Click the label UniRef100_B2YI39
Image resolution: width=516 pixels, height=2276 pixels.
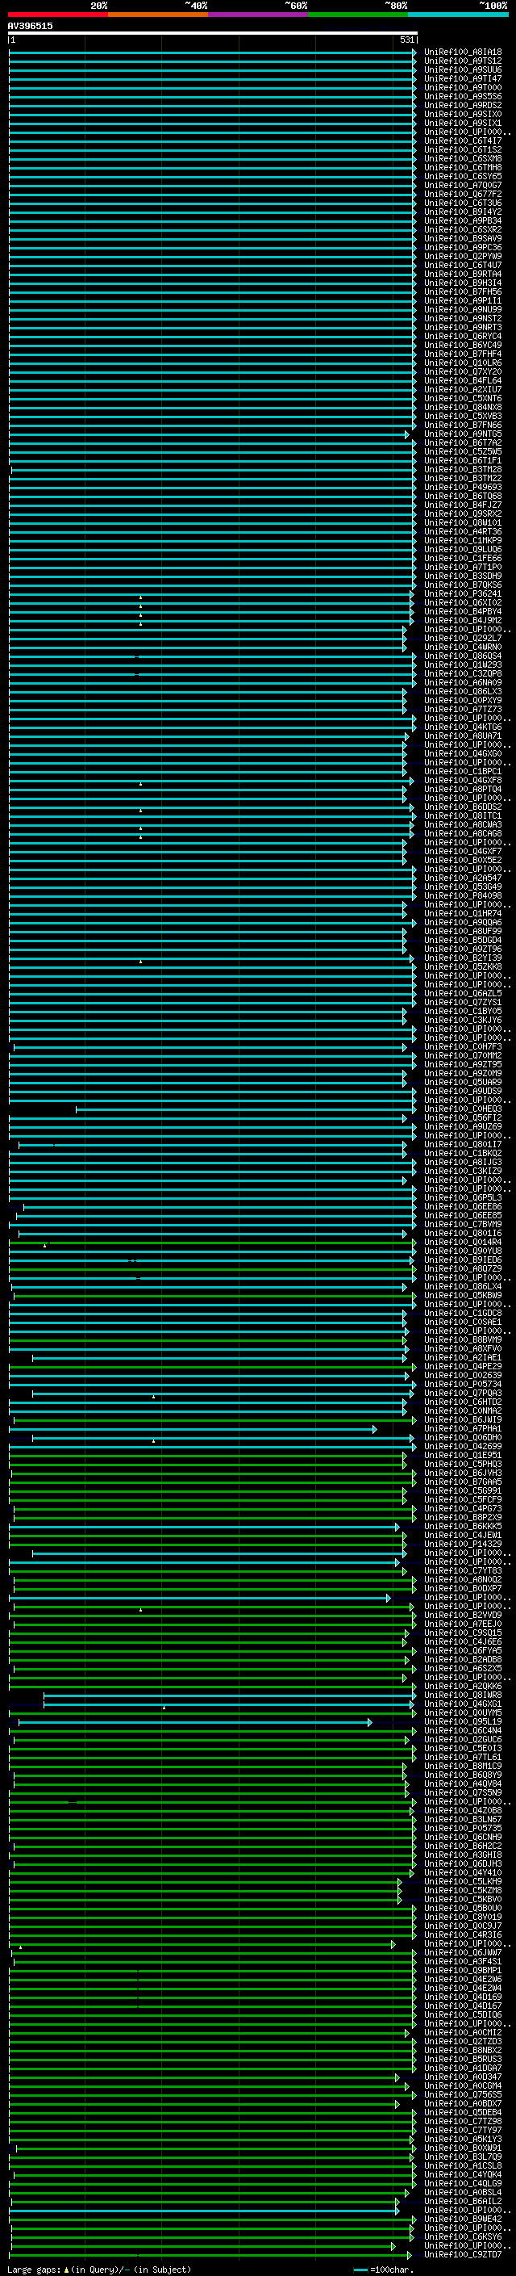[x=463, y=958]
